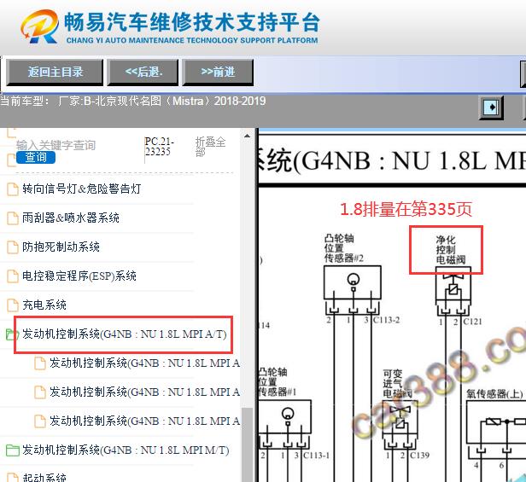The height and width of the screenshot is (482, 526).
Task: Open 充电系统 tree item
Action: tap(44, 305)
